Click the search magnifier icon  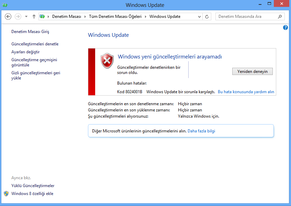pos(280,17)
